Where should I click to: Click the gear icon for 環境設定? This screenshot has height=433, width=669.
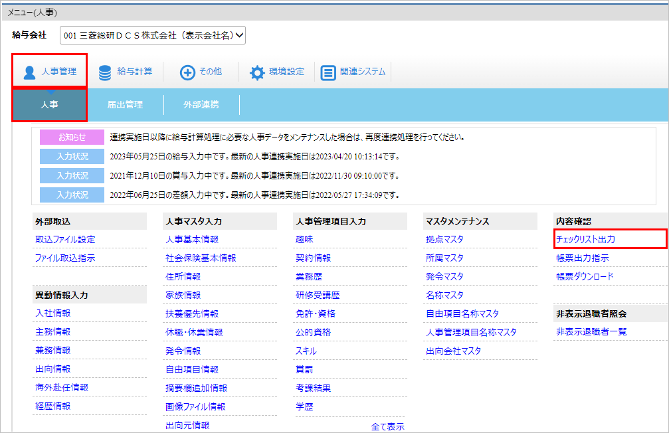(x=257, y=72)
